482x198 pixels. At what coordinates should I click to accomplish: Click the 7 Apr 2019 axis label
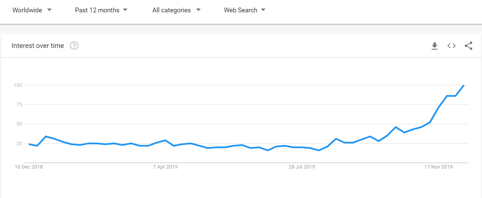click(x=165, y=167)
